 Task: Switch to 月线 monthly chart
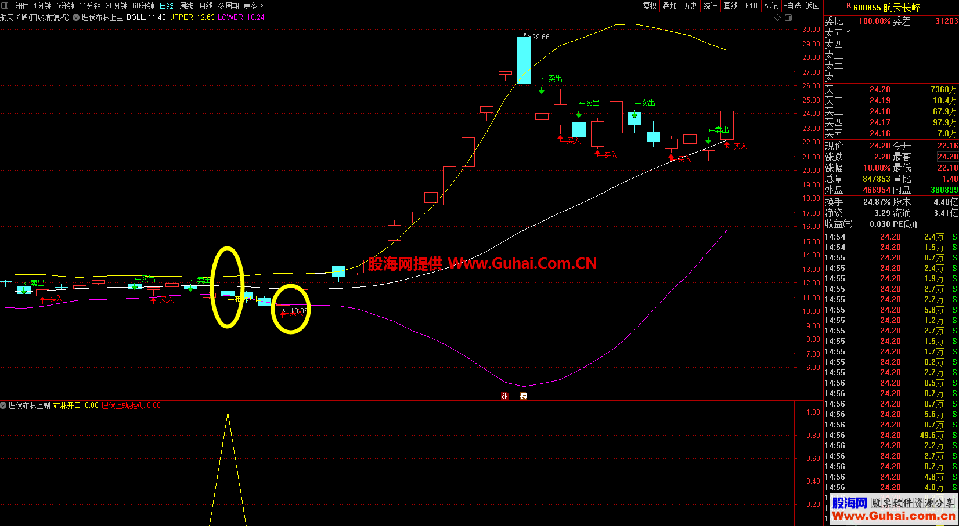(206, 6)
